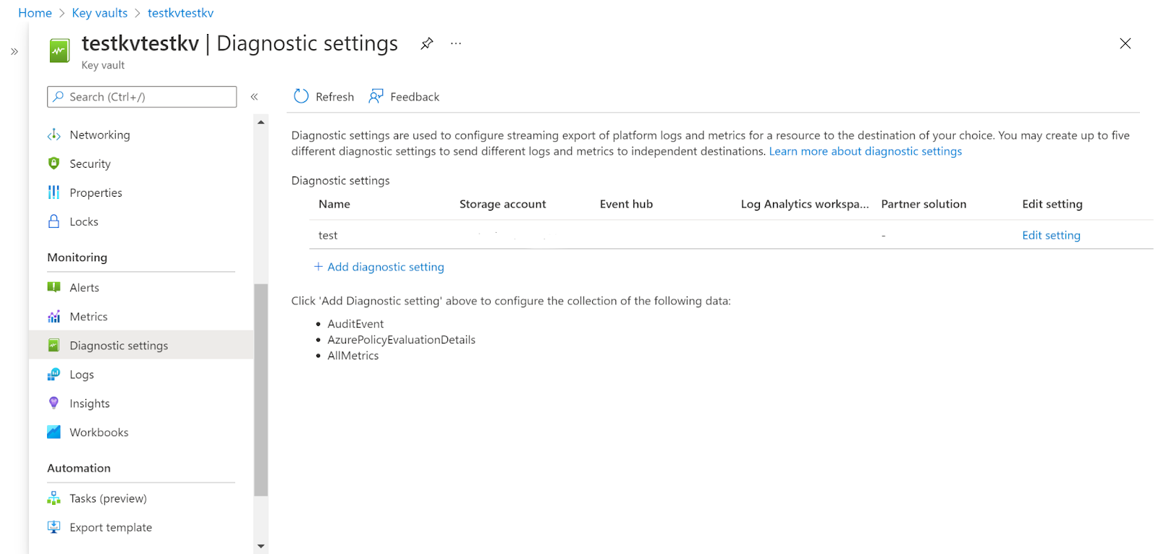The height and width of the screenshot is (554, 1158).
Task: Select the Security shield icon
Action: 54,163
